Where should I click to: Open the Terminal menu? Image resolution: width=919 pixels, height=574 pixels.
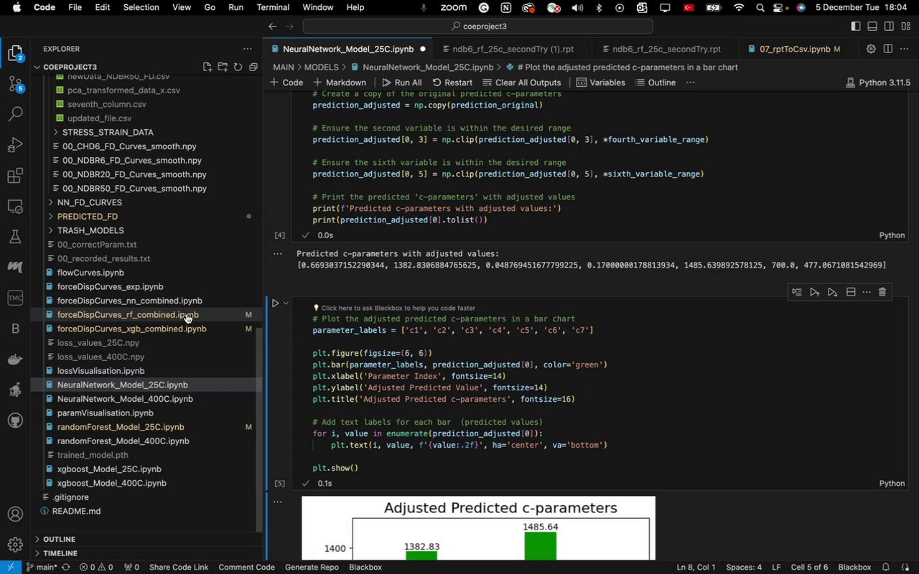click(x=273, y=7)
